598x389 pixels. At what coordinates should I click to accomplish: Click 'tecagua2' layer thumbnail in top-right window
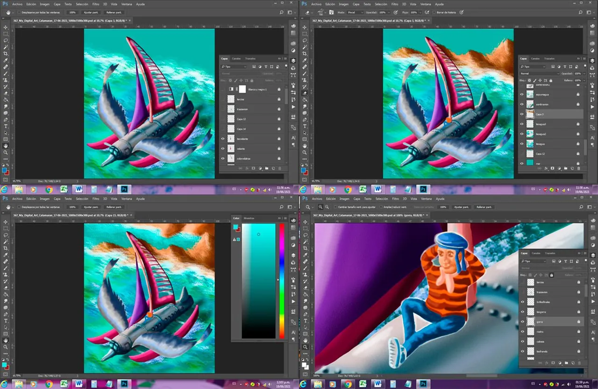pos(530,134)
